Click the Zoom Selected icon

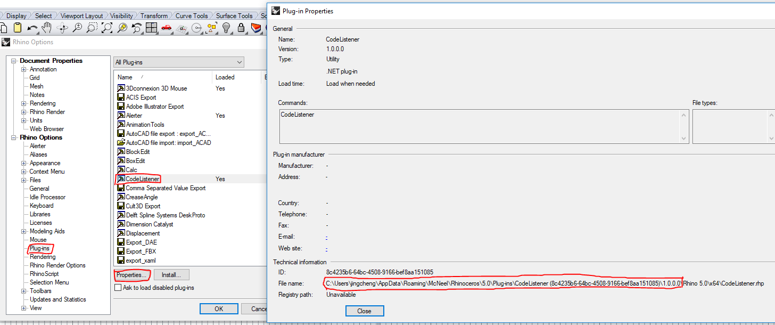pyautogui.click(x=122, y=28)
